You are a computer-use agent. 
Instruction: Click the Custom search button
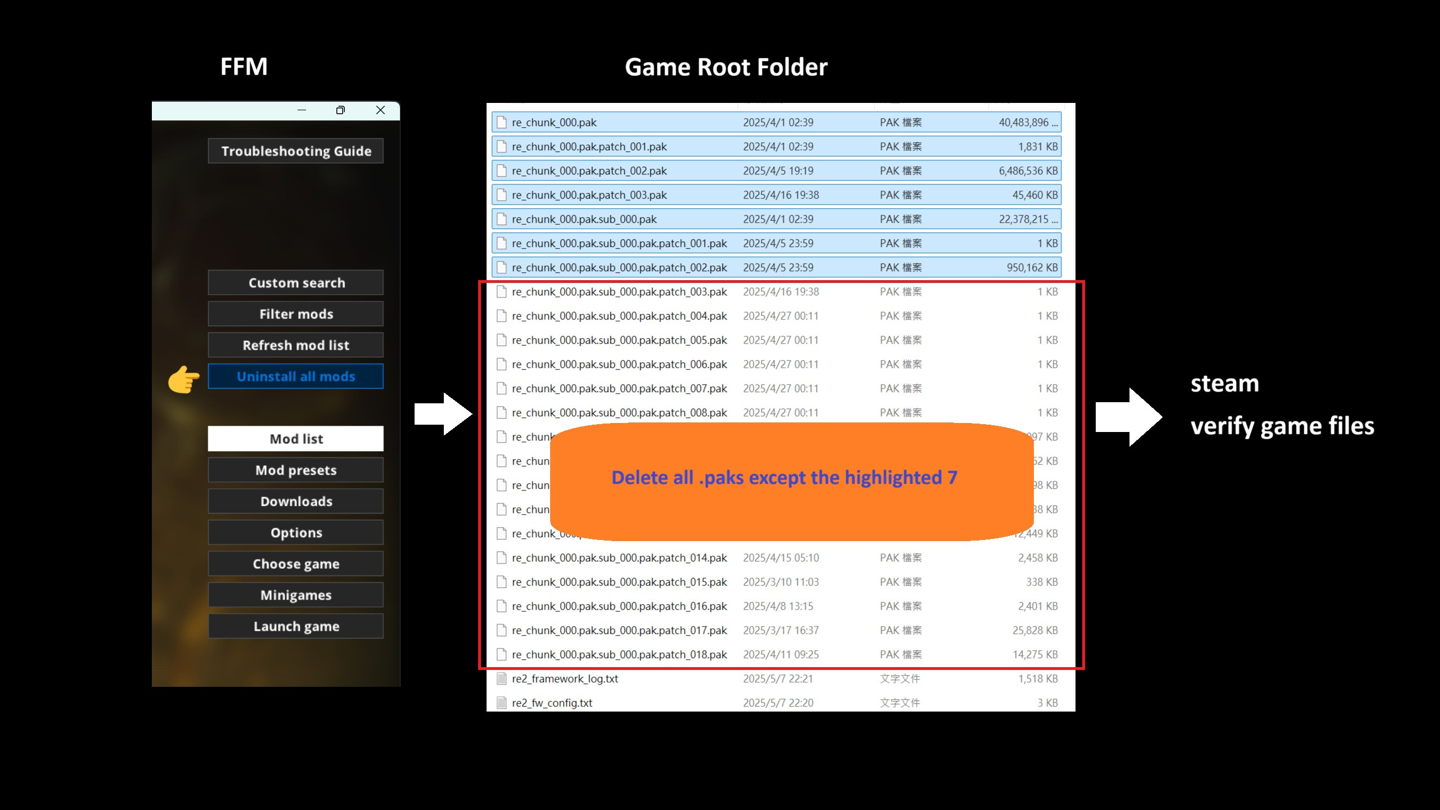click(296, 282)
